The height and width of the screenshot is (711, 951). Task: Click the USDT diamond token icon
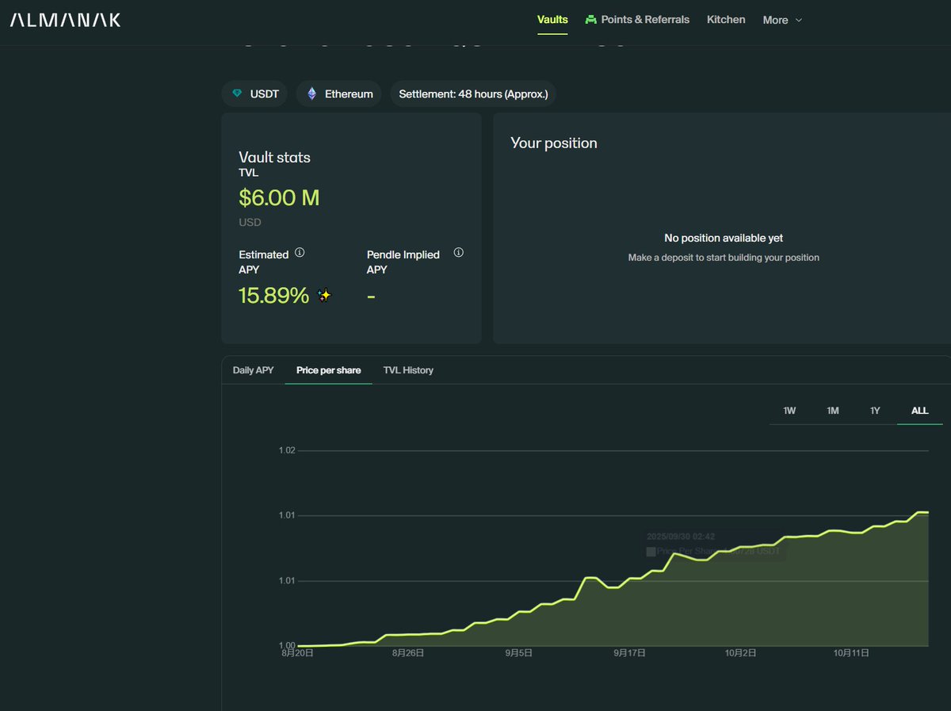tap(237, 94)
